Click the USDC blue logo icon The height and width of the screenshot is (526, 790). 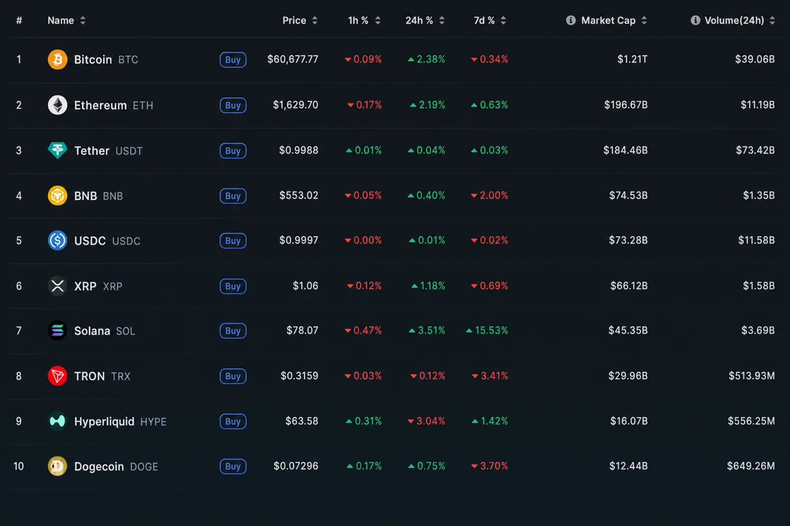(58, 241)
